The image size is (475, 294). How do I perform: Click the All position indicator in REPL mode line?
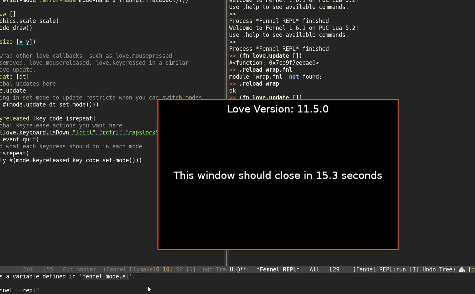click(315, 269)
